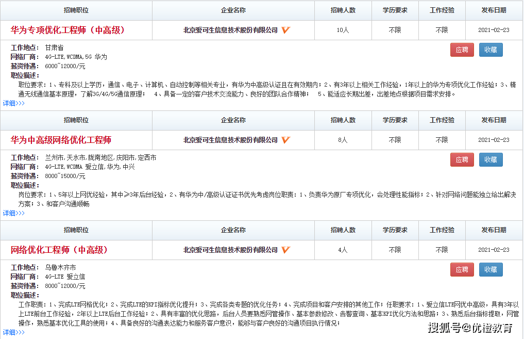Bookmark 华为中高级网络优化工程师 with 收藏

coord(491,159)
